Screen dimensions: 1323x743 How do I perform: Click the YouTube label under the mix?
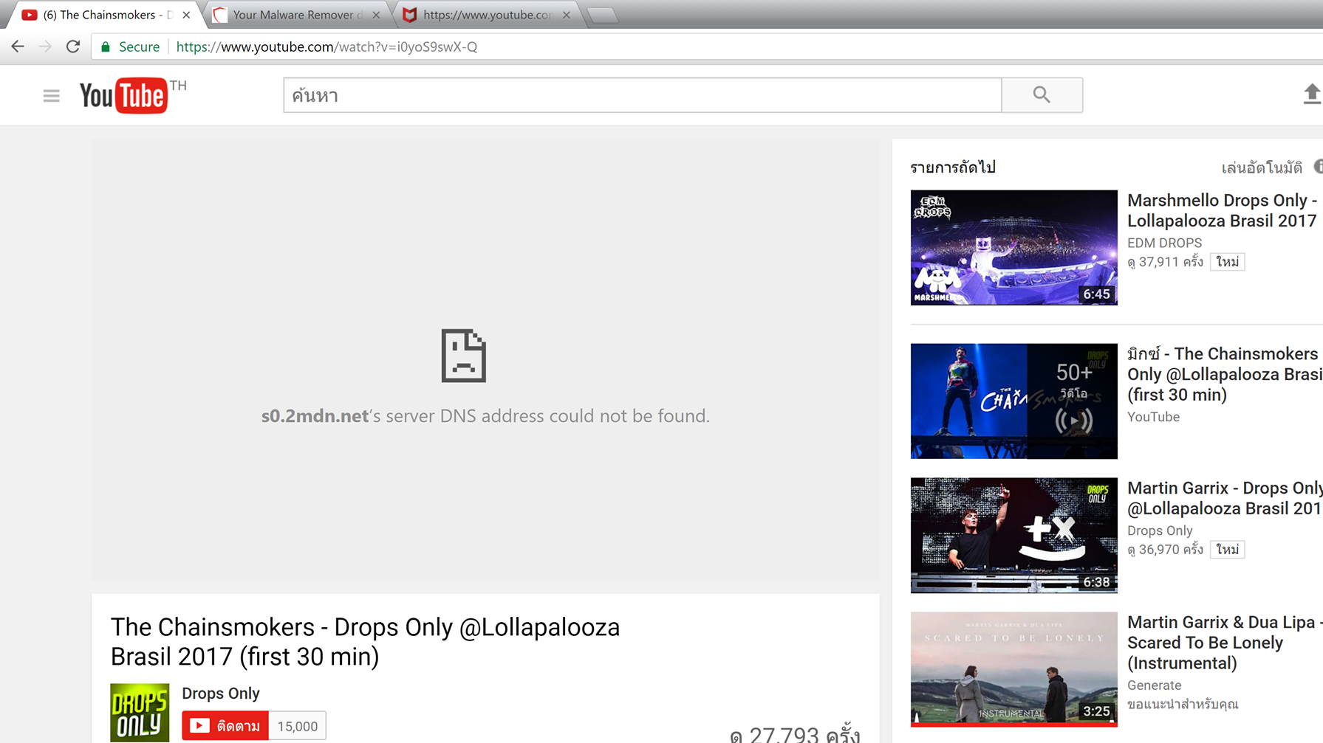click(x=1153, y=417)
